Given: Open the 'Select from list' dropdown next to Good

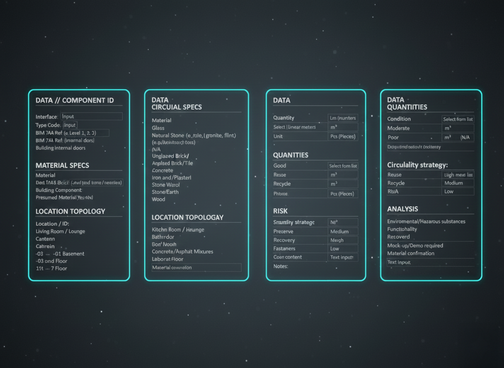Looking at the screenshot, I should coord(343,166).
